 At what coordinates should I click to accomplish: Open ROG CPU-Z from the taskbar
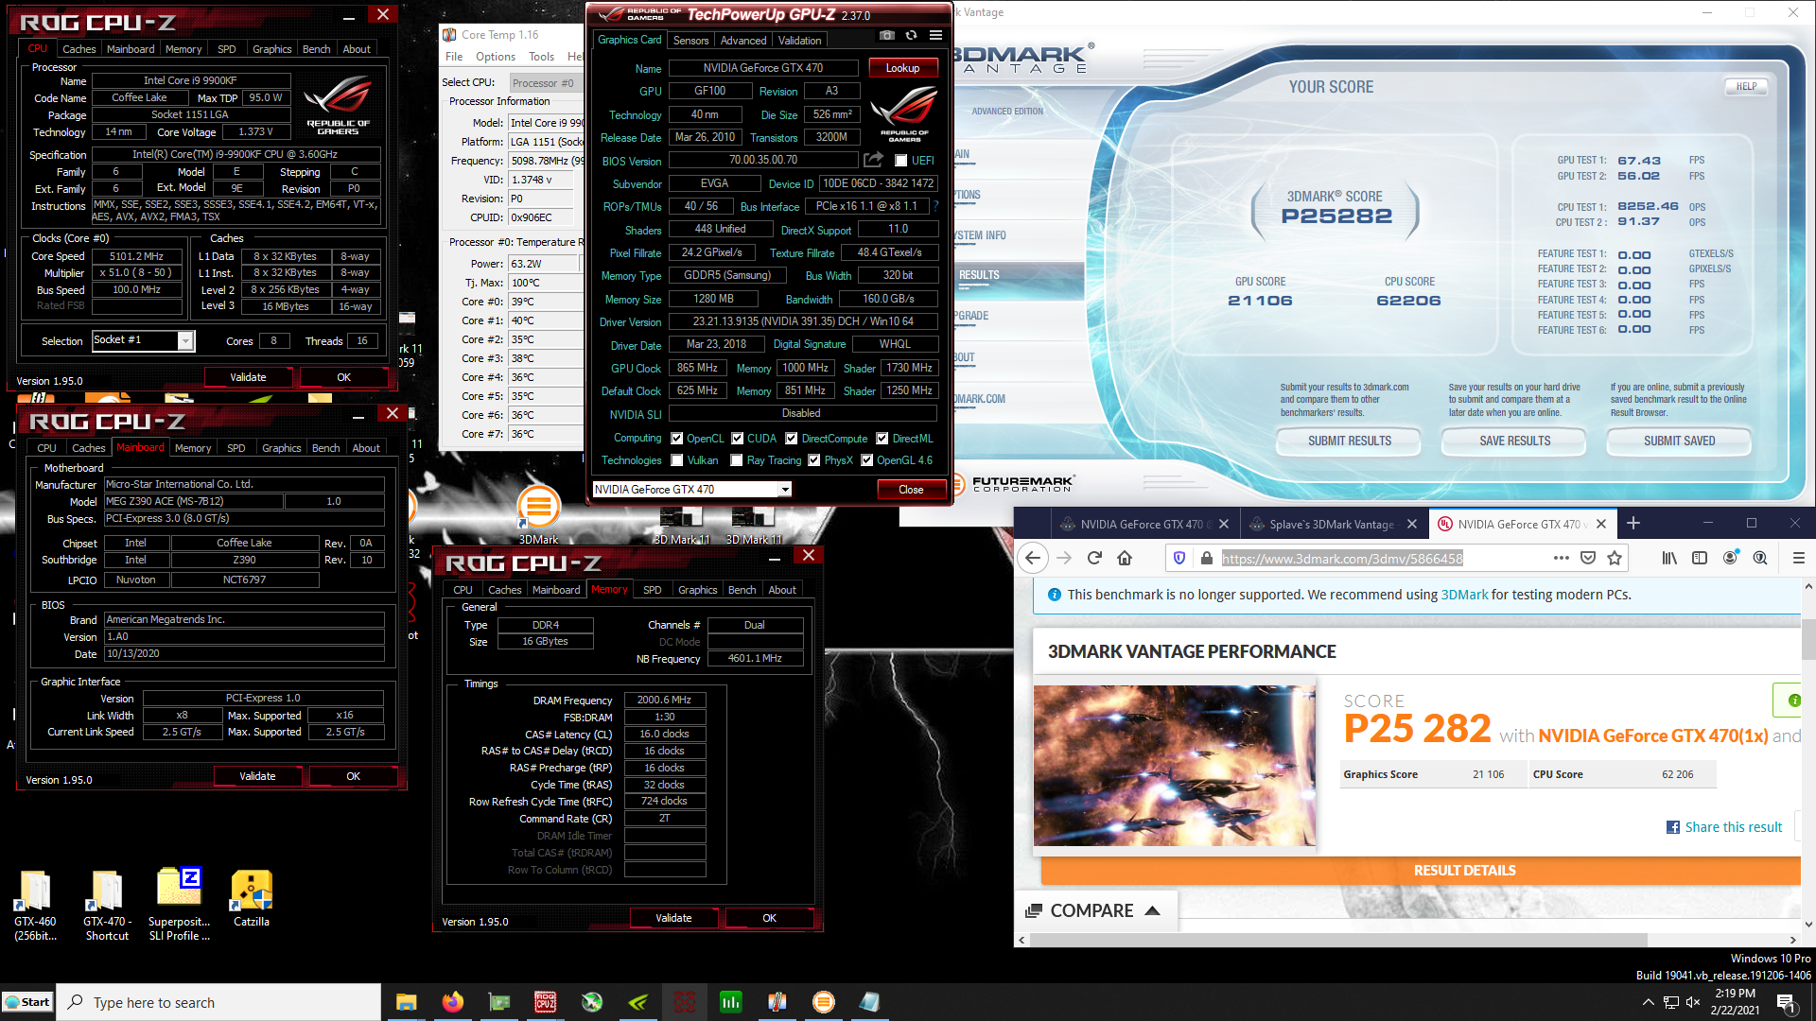point(546,1002)
